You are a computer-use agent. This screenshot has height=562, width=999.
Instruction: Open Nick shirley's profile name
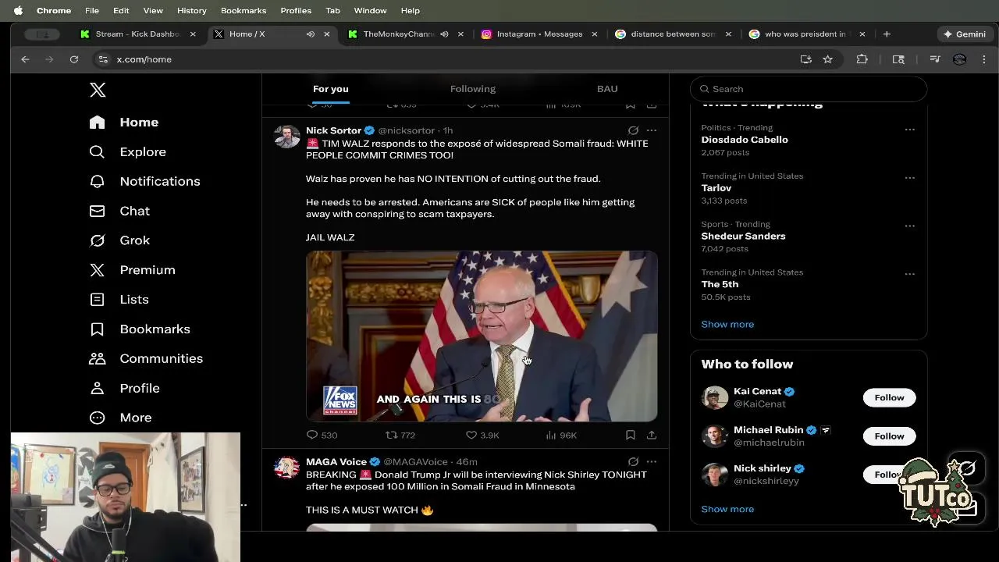click(x=763, y=468)
